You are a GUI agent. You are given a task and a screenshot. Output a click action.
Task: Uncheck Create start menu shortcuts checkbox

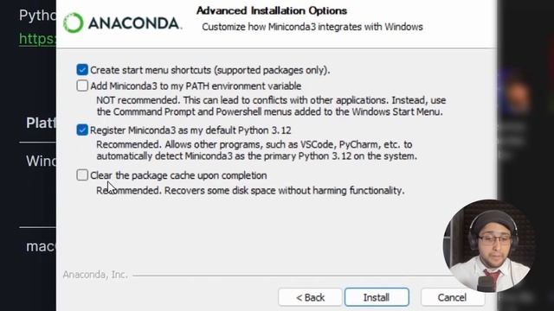pos(82,70)
